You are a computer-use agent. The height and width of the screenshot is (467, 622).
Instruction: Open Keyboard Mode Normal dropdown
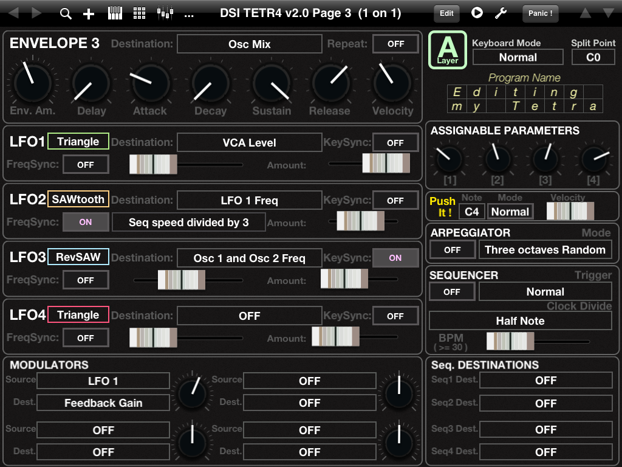point(518,57)
